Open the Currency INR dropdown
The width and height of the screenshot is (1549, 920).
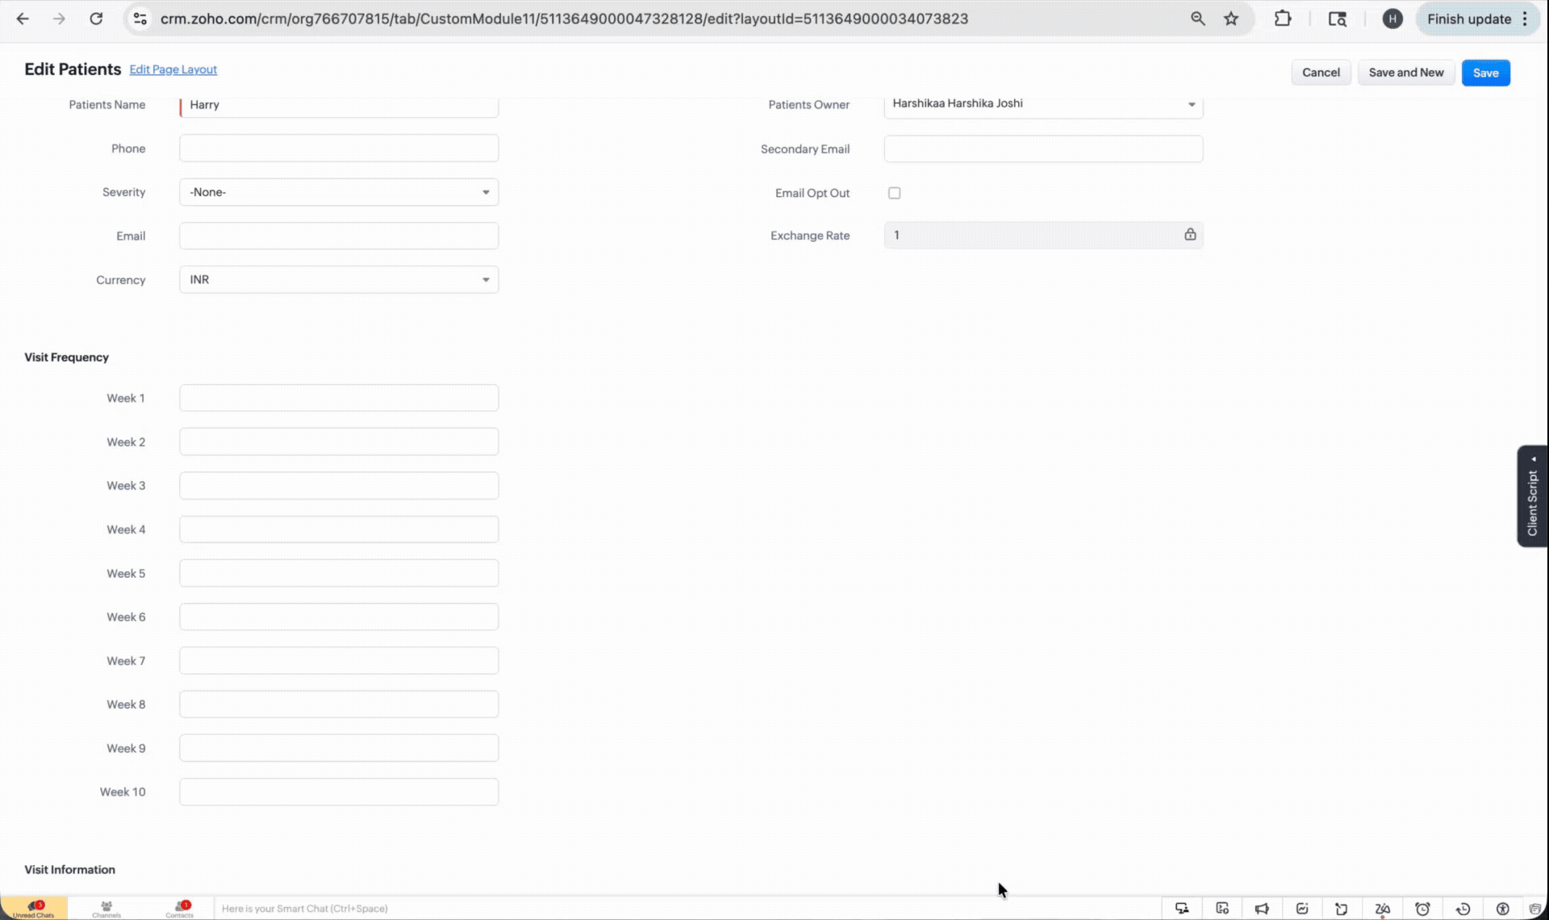coord(339,280)
